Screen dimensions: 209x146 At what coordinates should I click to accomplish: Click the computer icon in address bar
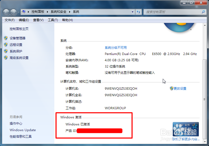point(24,12)
